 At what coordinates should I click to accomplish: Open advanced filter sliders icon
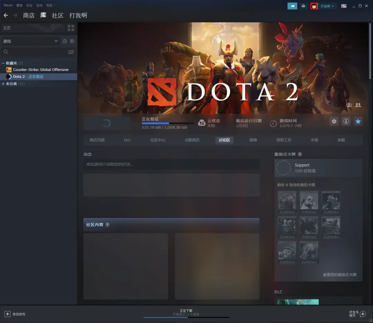point(71,52)
